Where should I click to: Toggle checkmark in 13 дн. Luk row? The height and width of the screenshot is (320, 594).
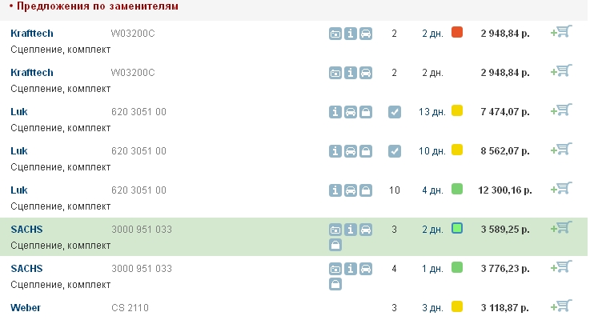tap(394, 111)
